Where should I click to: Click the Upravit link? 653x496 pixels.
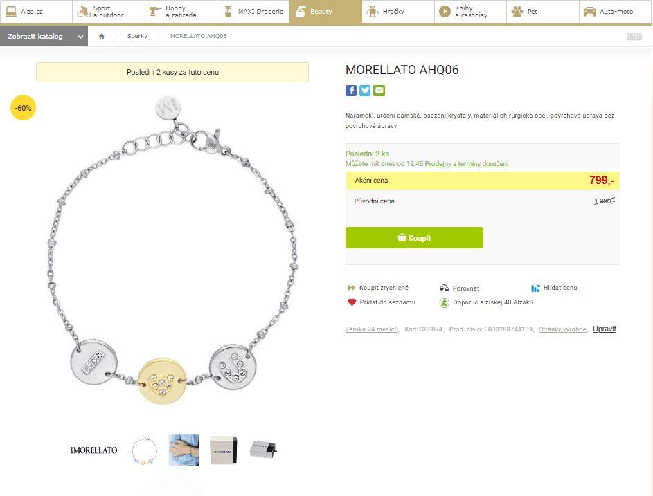[x=605, y=329]
